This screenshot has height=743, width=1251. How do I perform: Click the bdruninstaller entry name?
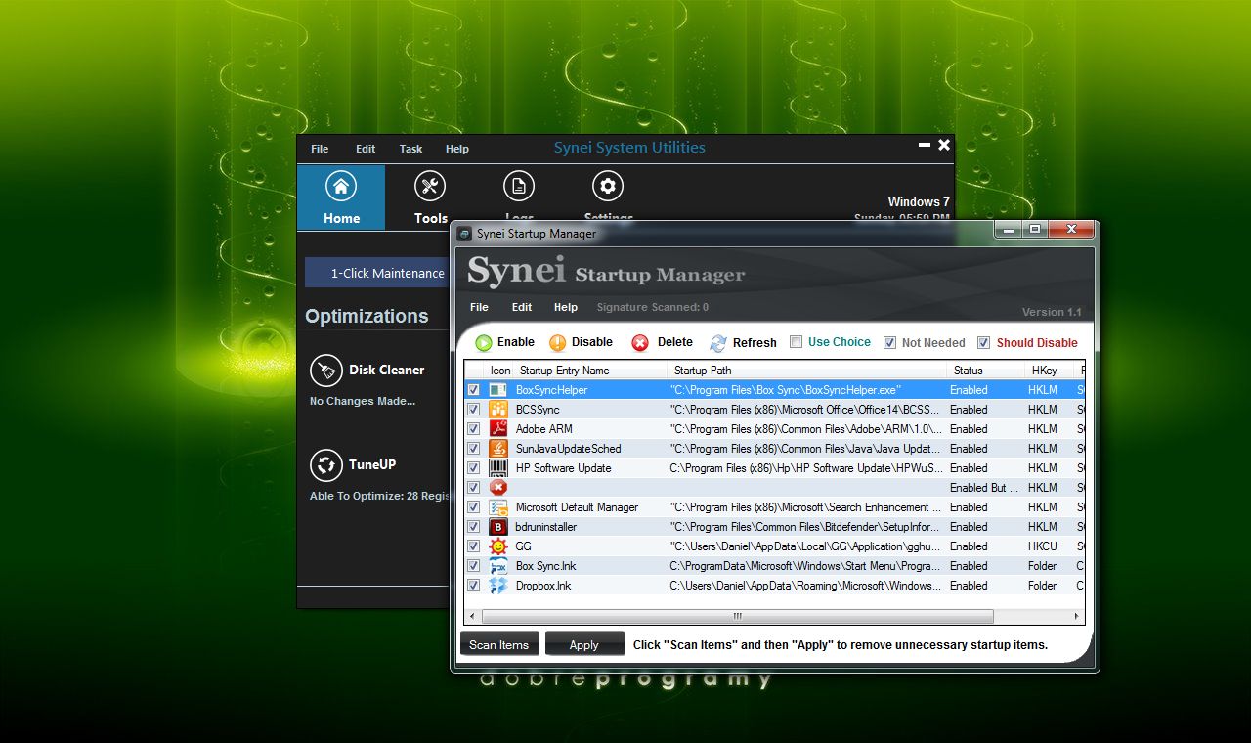(546, 527)
